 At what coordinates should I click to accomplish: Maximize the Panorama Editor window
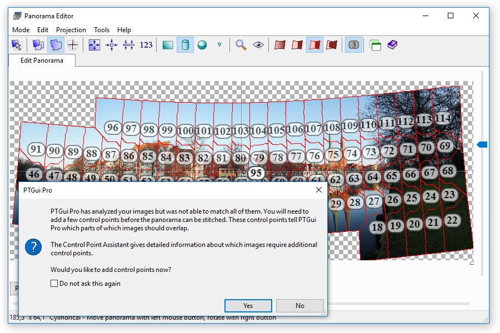[x=451, y=16]
